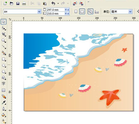Screen dimensions: 139x124
Task: Pick the Table tool
Action: pos(4,90)
